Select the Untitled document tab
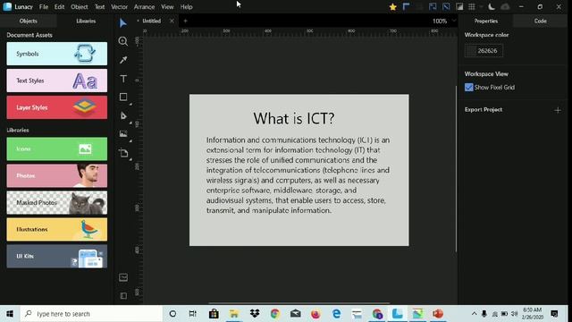 pos(152,21)
